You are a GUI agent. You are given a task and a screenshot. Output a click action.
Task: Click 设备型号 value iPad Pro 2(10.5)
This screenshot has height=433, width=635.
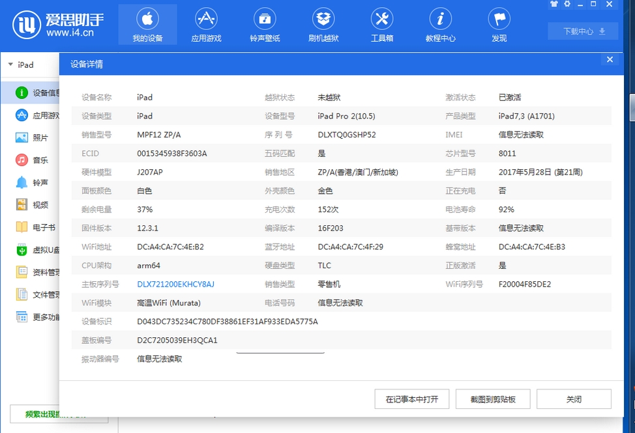[346, 116]
